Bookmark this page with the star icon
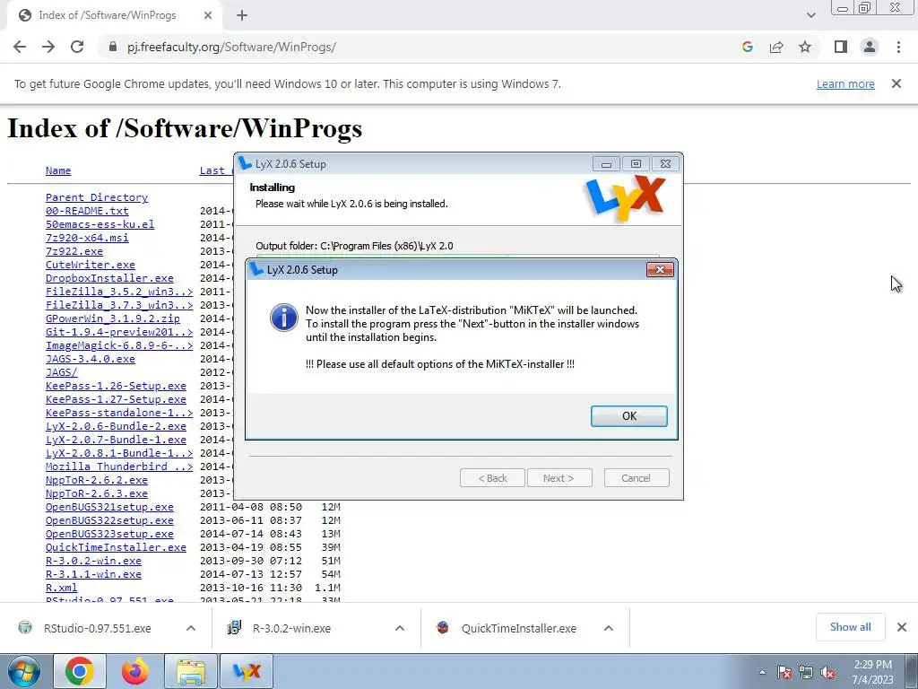The width and height of the screenshot is (918, 689). click(805, 47)
